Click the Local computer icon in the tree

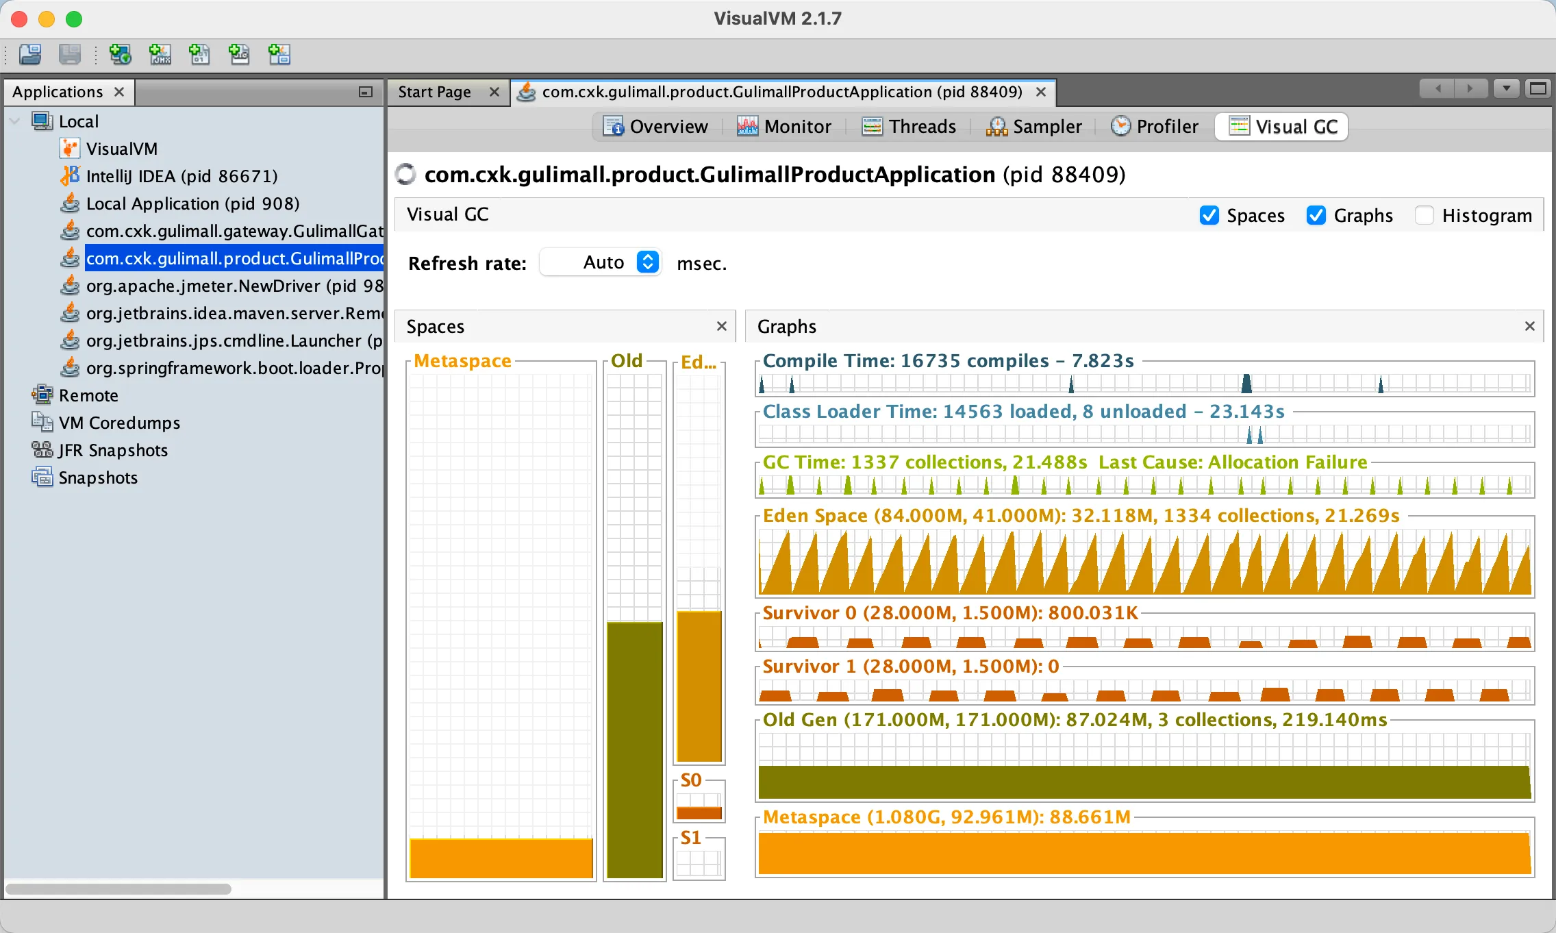point(42,121)
